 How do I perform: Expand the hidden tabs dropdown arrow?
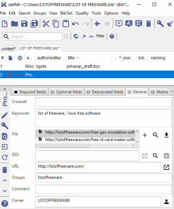[172, 91]
